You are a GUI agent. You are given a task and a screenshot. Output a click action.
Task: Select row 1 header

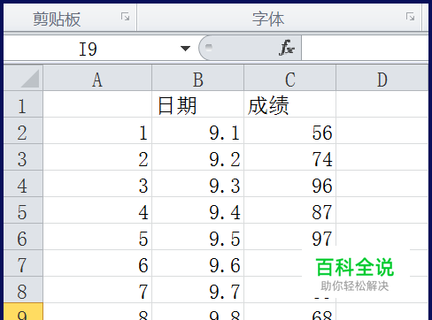click(24, 104)
